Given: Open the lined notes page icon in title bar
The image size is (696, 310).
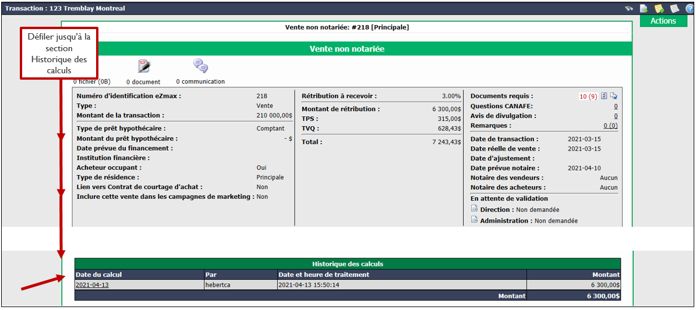Looking at the screenshot, I should [x=674, y=8].
